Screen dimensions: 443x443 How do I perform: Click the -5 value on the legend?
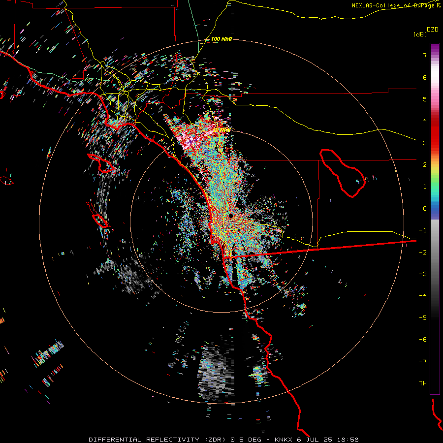[x=423, y=318]
